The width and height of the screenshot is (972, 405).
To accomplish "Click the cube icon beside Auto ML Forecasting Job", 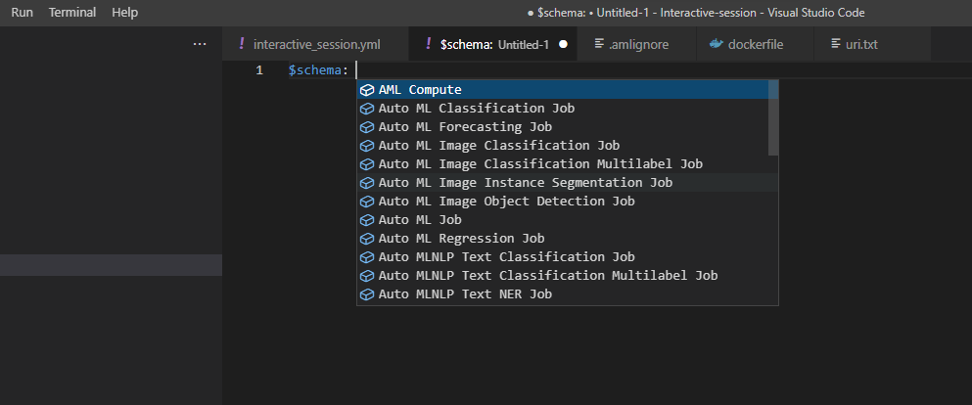I will pyautogui.click(x=367, y=127).
